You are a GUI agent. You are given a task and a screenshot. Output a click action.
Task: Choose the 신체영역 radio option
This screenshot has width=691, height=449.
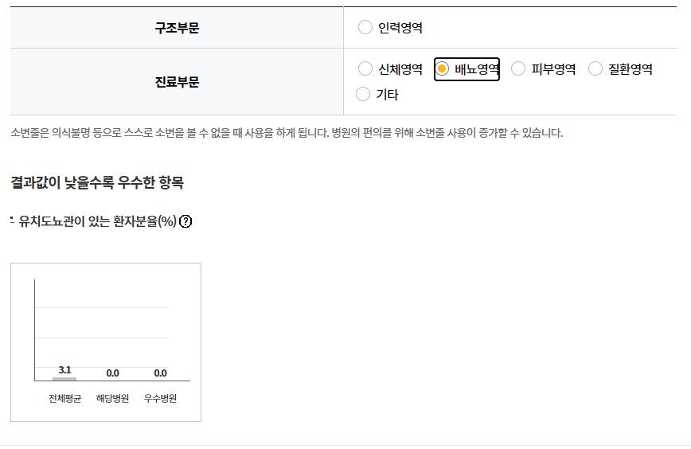365,68
